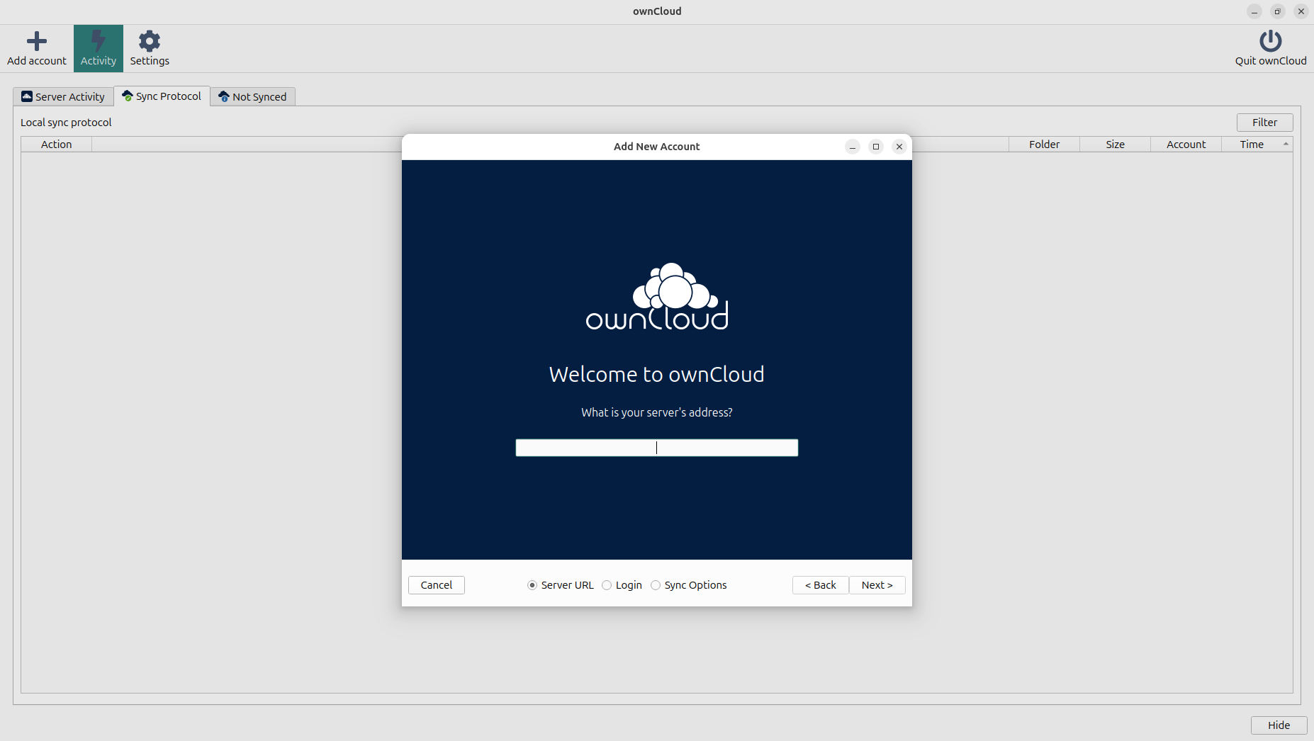Minimize the Add New Account dialog
Image resolution: width=1314 pixels, height=741 pixels.
point(853,147)
